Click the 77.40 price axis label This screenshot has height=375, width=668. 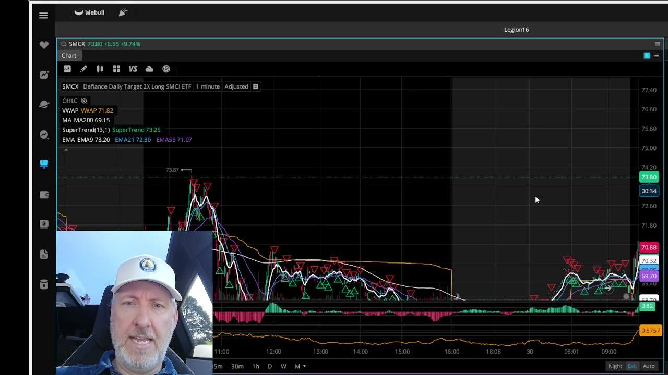point(649,90)
